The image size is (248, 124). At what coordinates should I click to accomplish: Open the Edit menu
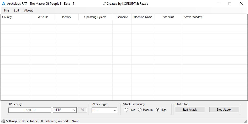[17, 10]
